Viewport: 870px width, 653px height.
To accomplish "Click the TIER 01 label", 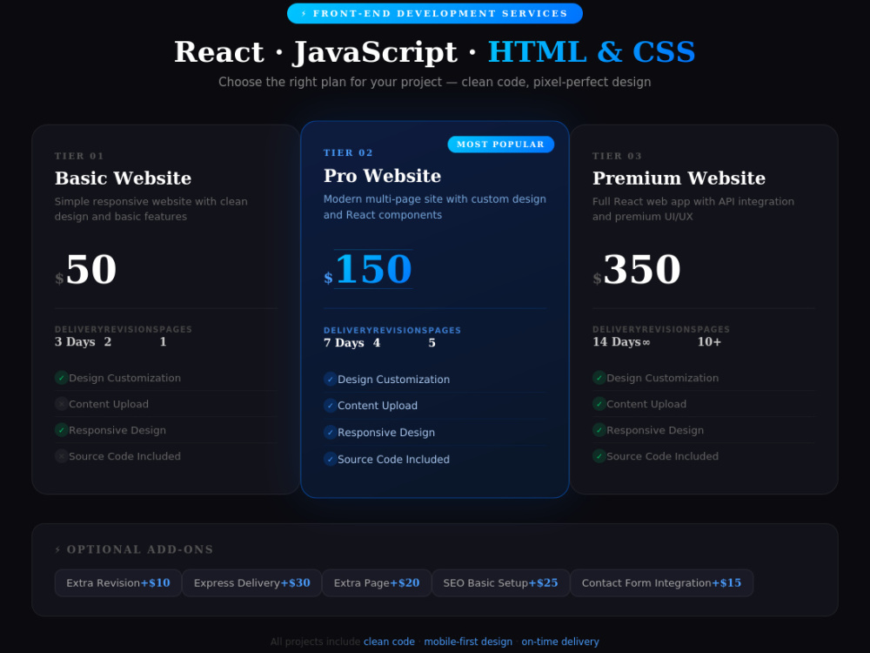I will pos(79,156).
